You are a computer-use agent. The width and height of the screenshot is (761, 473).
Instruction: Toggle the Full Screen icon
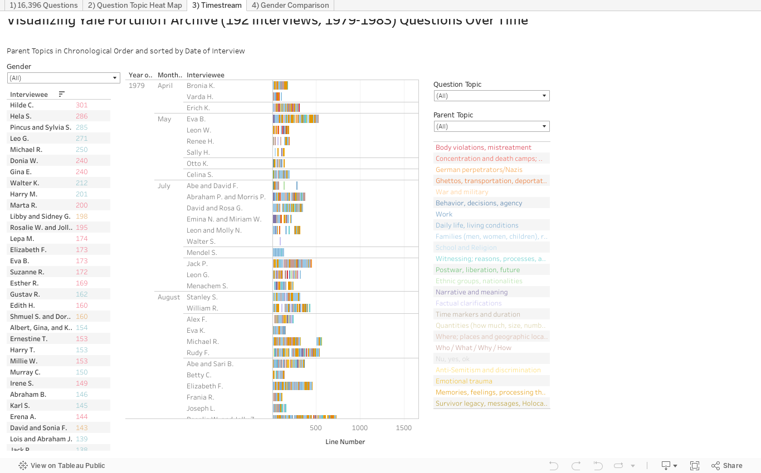click(x=695, y=466)
